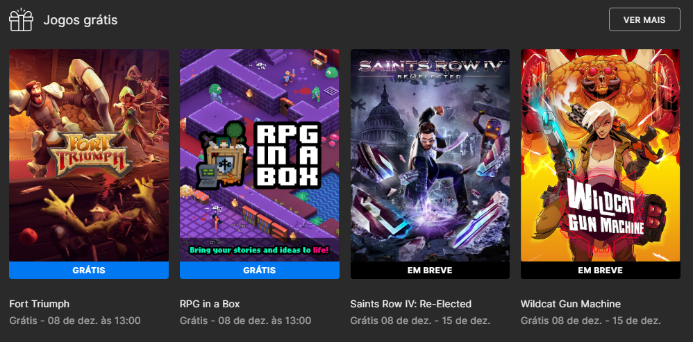Select the Wildcat Gun Machine title text
The image size is (693, 342).
tap(571, 304)
